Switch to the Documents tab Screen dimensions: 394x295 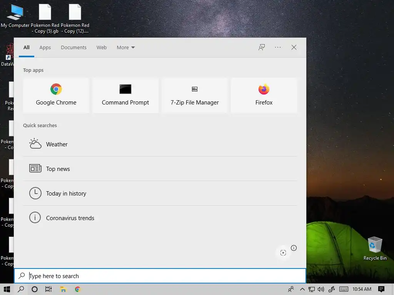point(73,47)
